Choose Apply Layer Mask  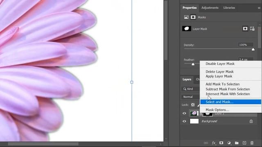(x=219, y=76)
